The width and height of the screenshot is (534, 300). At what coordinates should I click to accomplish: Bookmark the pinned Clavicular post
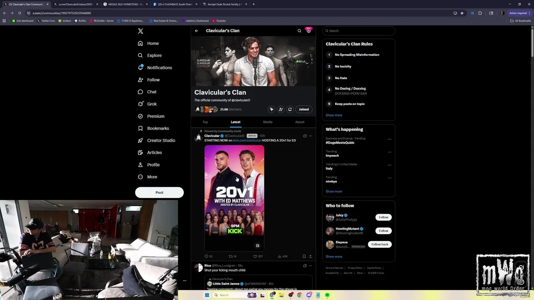pos(304,256)
